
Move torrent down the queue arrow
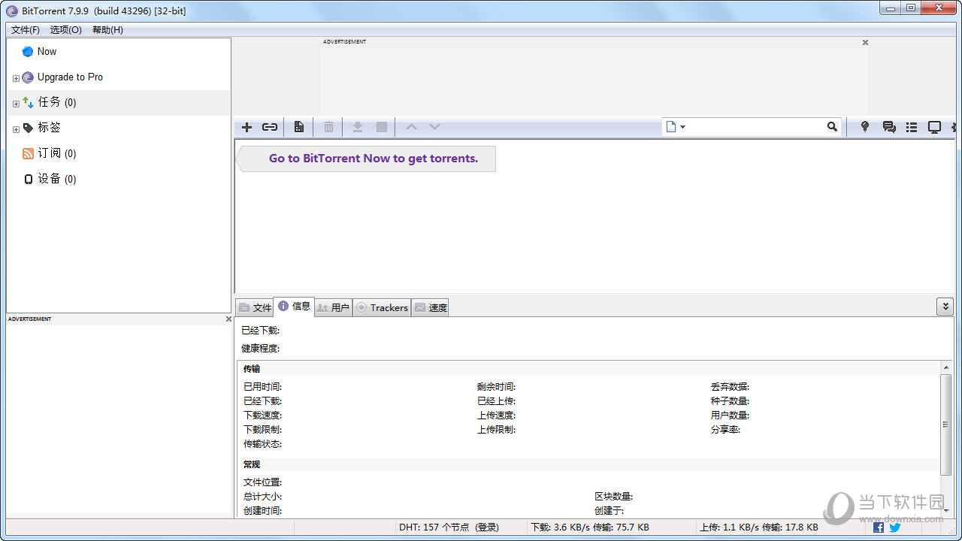pos(434,127)
